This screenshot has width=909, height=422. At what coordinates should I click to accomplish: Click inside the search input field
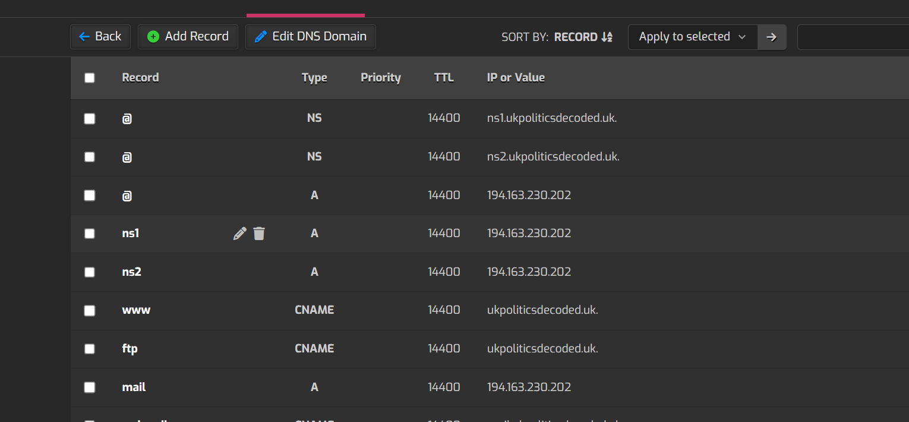point(853,37)
